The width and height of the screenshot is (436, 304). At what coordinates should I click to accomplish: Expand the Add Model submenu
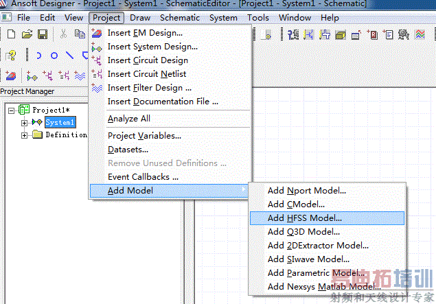coord(169,191)
